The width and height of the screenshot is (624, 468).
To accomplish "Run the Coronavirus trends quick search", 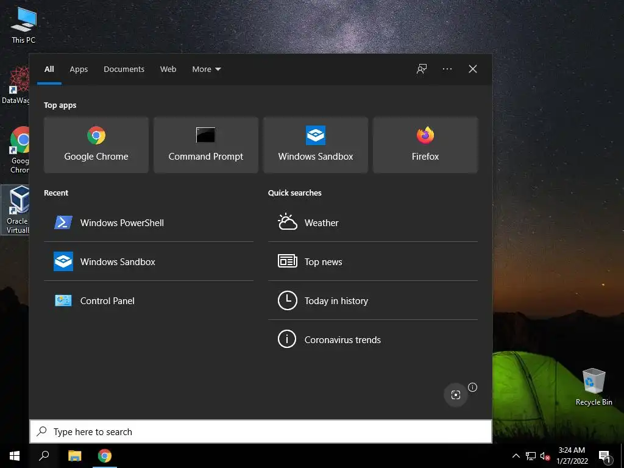I will click(x=373, y=339).
